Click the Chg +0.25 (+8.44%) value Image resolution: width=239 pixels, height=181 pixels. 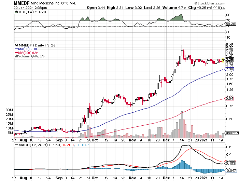[205, 8]
